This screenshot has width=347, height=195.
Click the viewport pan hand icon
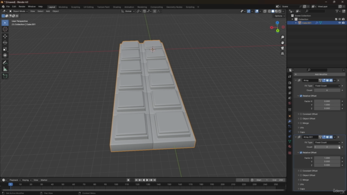[282, 43]
